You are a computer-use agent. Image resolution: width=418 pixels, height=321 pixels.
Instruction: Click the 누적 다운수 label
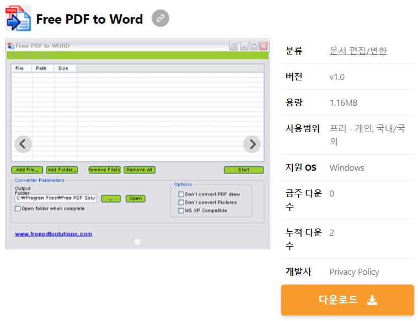point(304,239)
